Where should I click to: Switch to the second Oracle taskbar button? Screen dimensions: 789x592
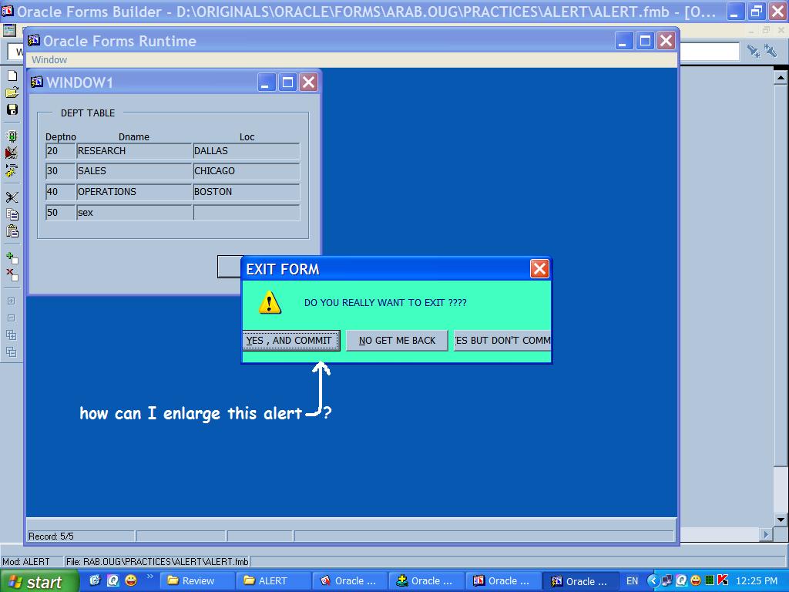[x=426, y=581]
